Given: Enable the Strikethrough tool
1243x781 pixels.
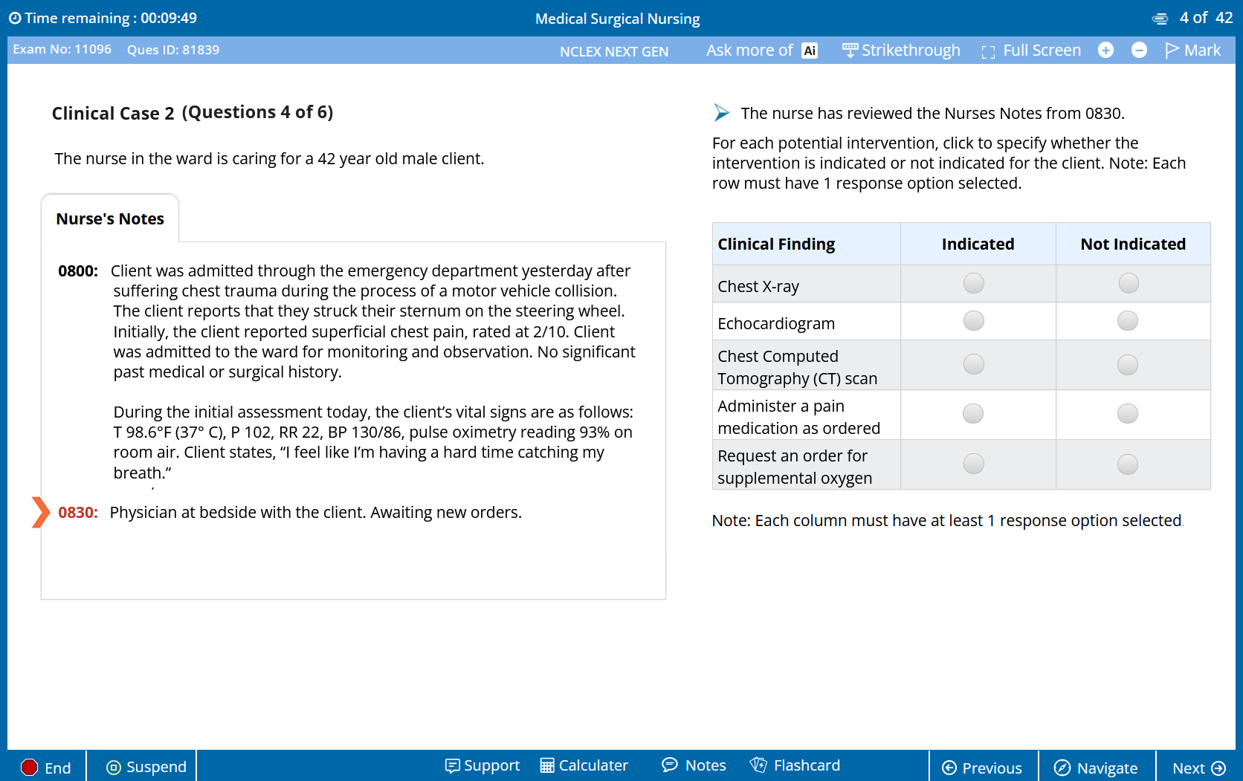Looking at the screenshot, I should 901,51.
